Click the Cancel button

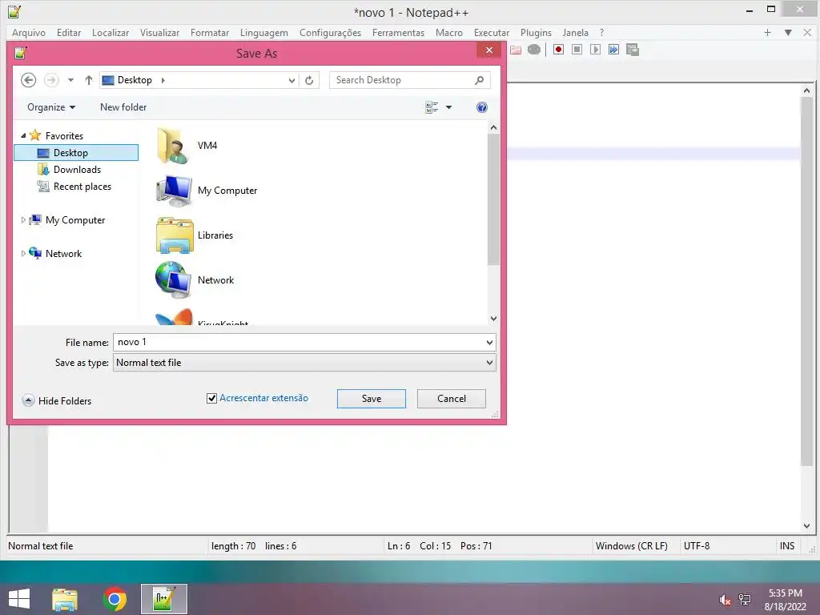point(452,399)
